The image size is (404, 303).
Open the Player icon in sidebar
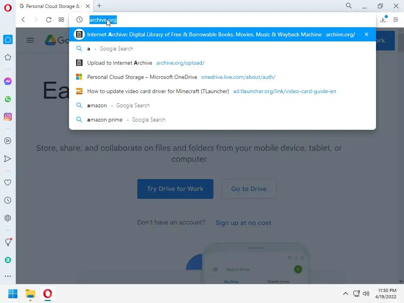pyautogui.click(x=8, y=141)
